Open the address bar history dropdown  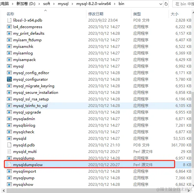coord(161,4)
